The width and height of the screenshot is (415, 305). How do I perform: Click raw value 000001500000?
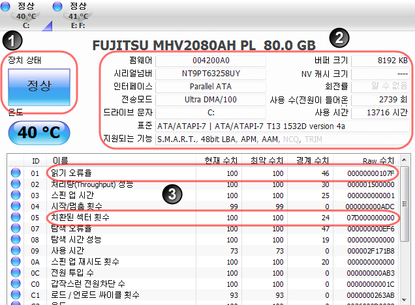(x=371, y=184)
